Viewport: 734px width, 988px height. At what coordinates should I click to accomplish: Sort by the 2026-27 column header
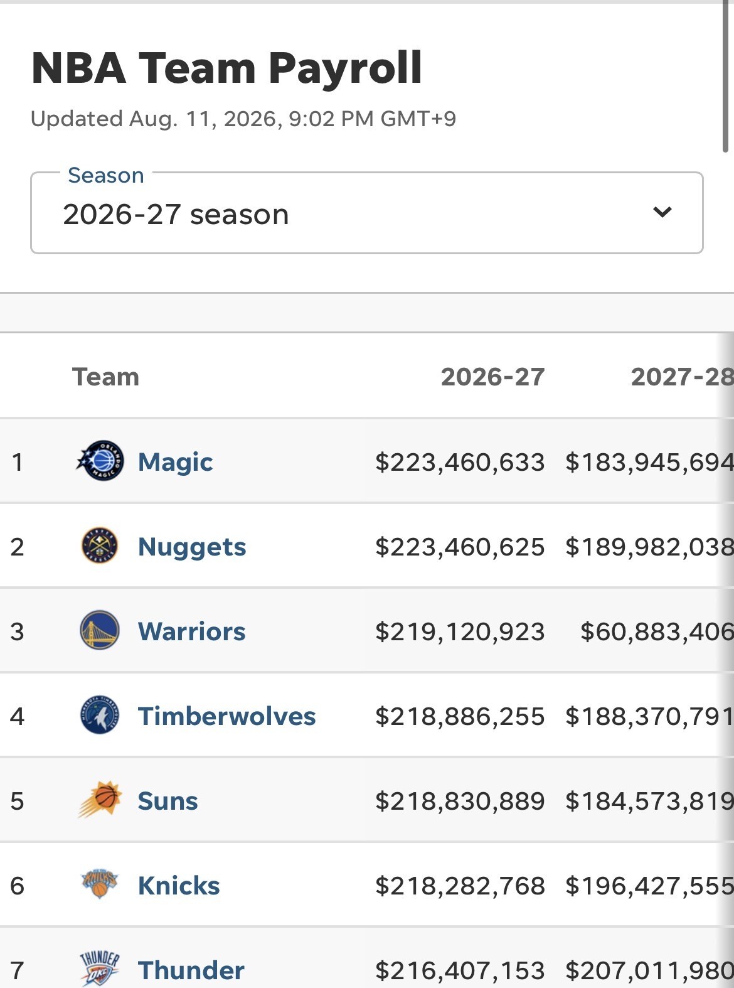tap(493, 377)
